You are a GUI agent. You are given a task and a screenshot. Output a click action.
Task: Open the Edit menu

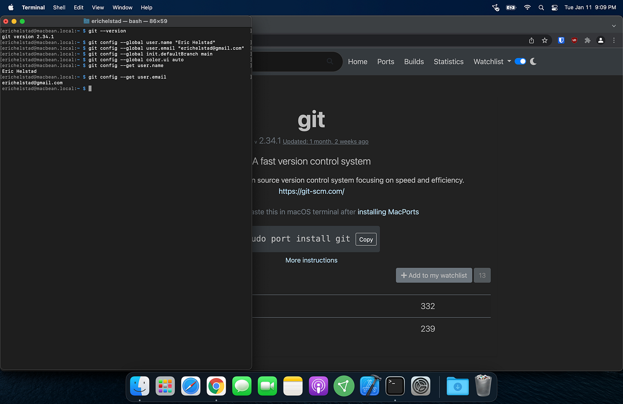coord(79,8)
